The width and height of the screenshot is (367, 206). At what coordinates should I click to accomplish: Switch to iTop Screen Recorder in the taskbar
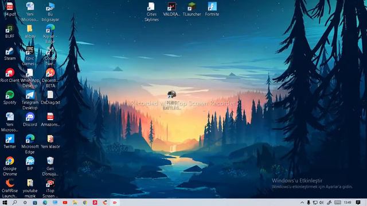[x=115, y=203]
